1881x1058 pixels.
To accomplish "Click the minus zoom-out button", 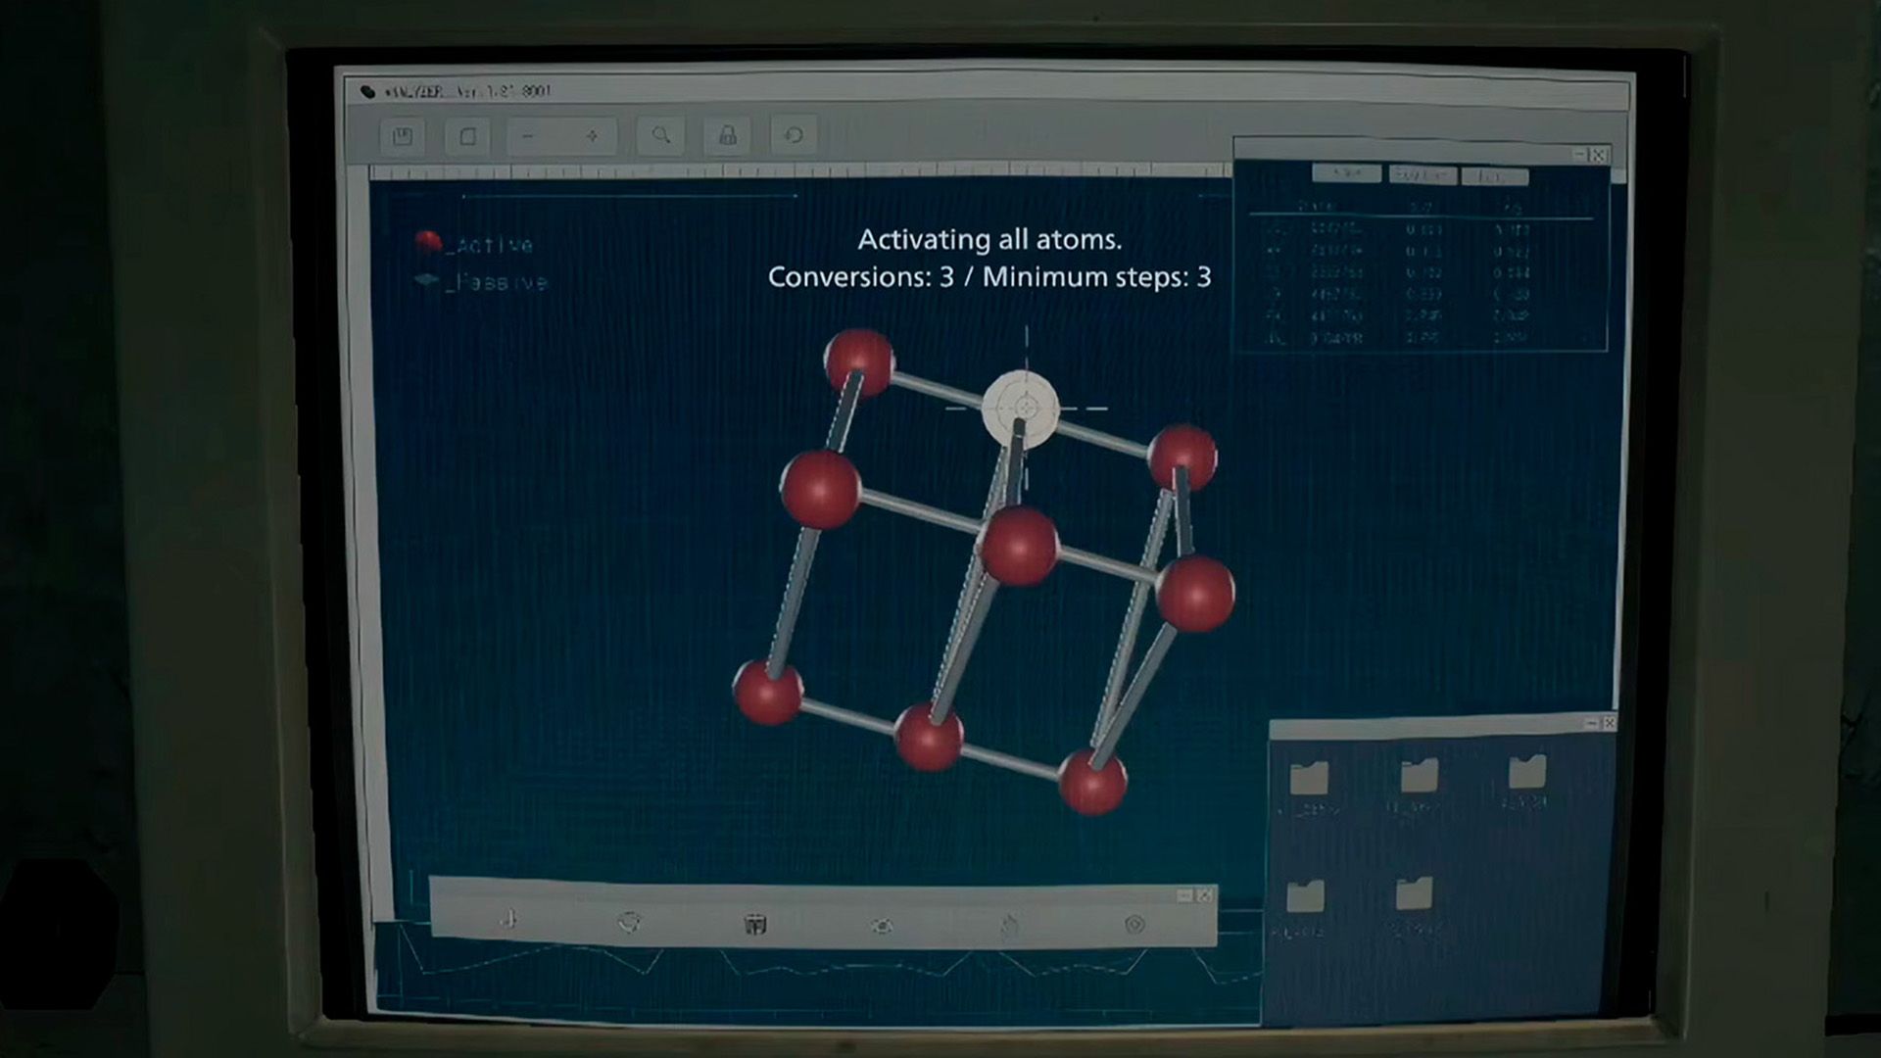I will click(x=528, y=136).
